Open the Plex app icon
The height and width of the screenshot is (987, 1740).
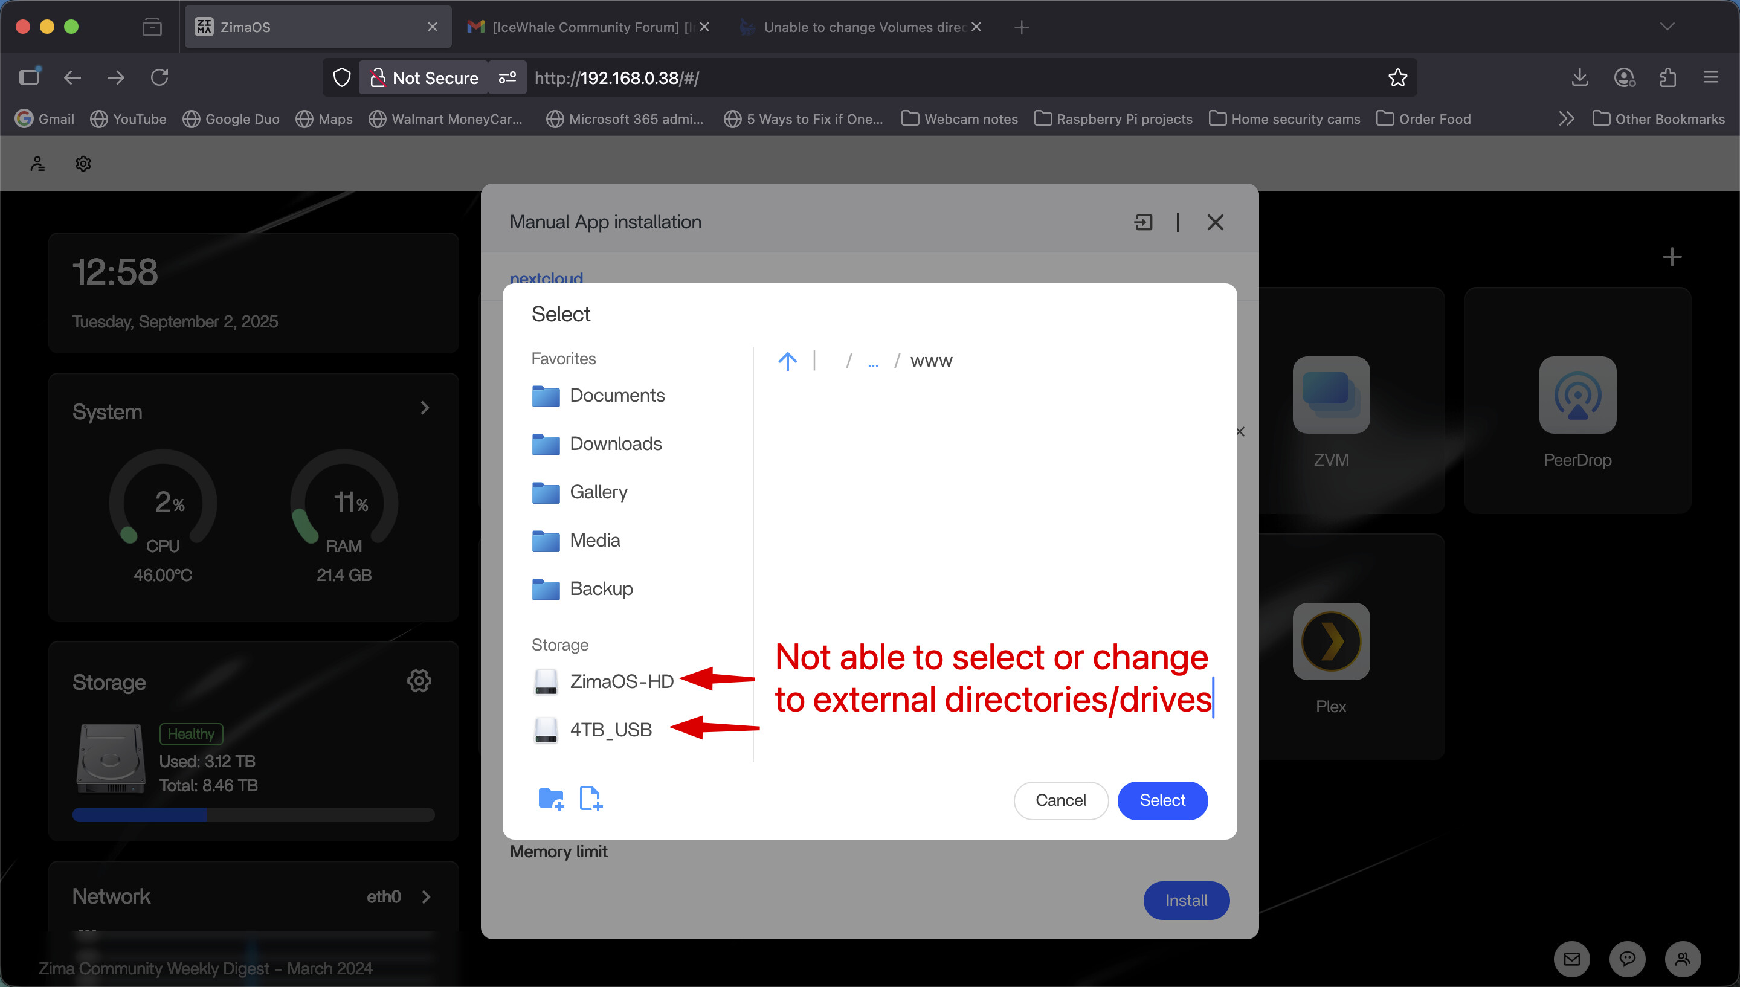point(1330,641)
